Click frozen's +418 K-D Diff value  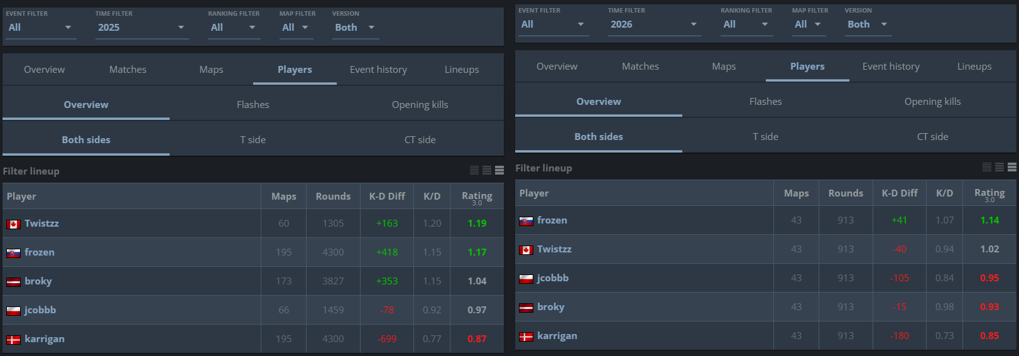(x=387, y=252)
